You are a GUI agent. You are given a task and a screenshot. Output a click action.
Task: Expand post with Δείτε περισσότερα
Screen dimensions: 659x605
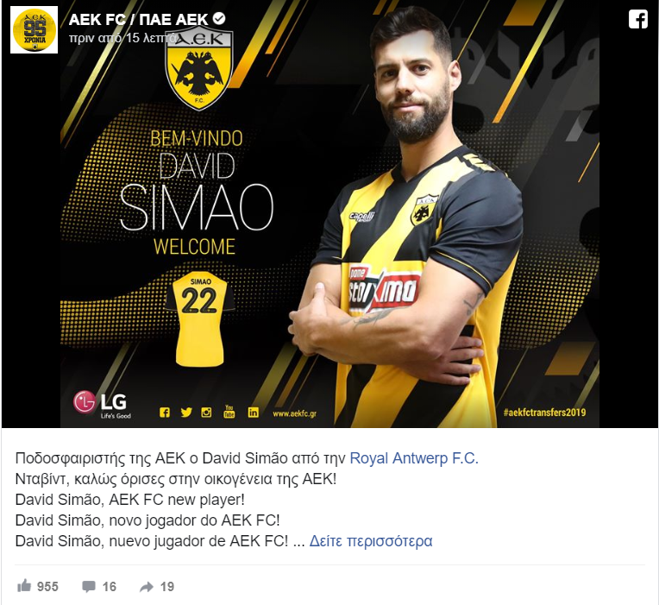(371, 540)
